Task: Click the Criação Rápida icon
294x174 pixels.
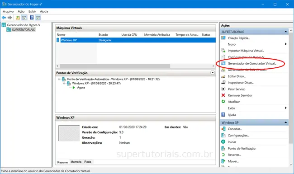Action: 223,38
